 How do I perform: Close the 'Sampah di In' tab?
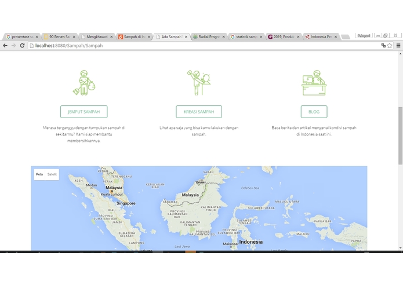(149, 36)
